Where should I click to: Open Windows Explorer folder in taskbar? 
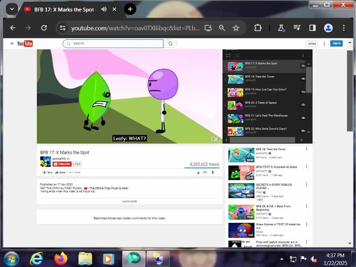pyautogui.click(x=85, y=259)
